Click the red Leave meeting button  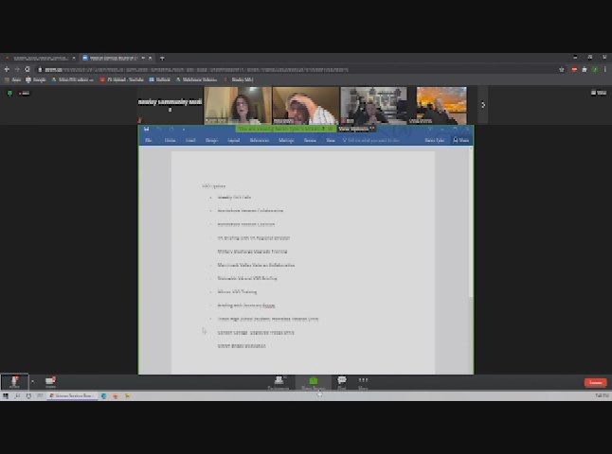click(x=595, y=382)
